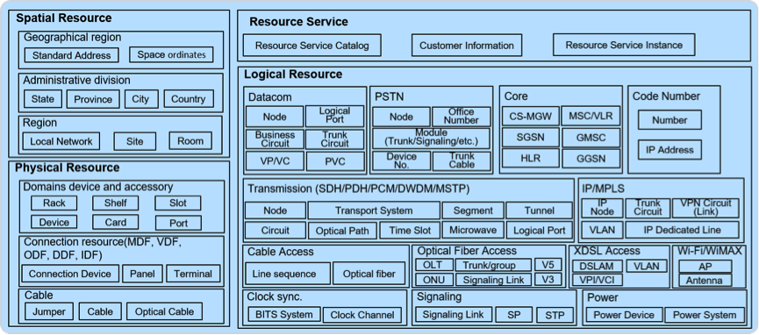This screenshot has width=759, height=335.
Task: Click the Power System box
Action: coord(705,315)
